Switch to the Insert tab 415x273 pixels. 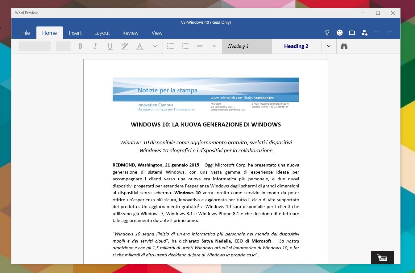point(75,33)
